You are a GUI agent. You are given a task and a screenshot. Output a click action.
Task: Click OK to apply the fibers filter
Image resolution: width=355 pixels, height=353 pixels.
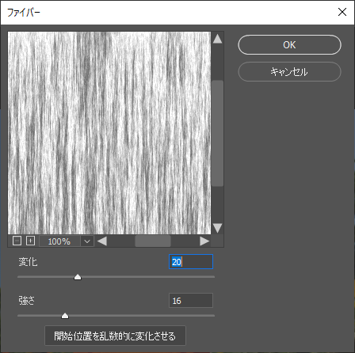pos(289,45)
